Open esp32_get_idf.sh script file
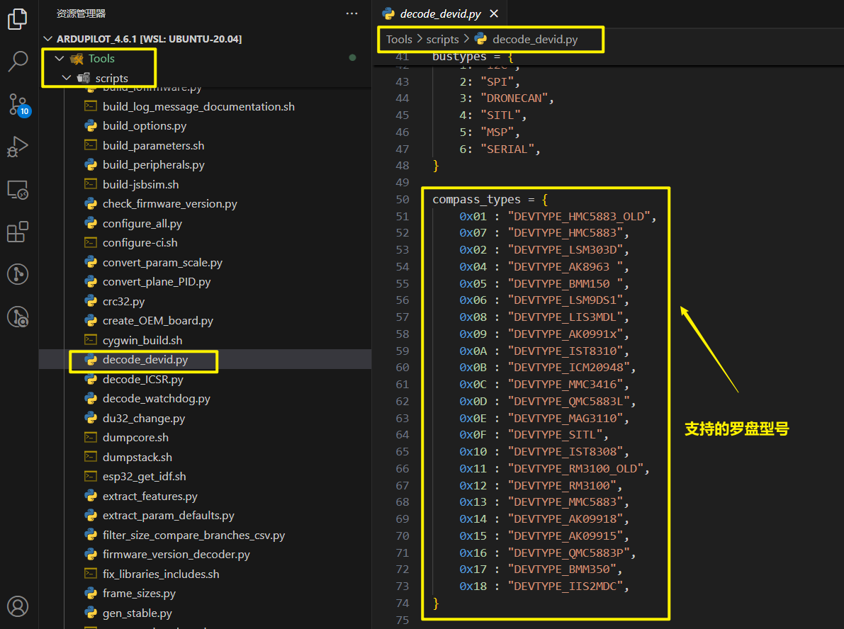The width and height of the screenshot is (844, 629). [x=144, y=477]
